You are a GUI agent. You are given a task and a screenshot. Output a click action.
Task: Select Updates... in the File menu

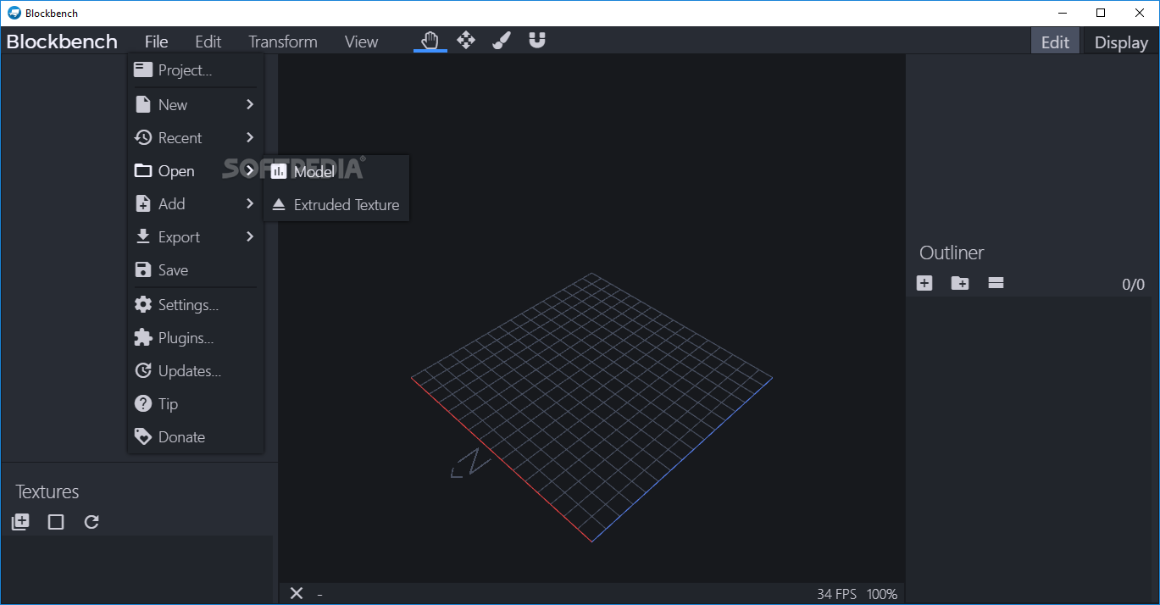(x=196, y=370)
